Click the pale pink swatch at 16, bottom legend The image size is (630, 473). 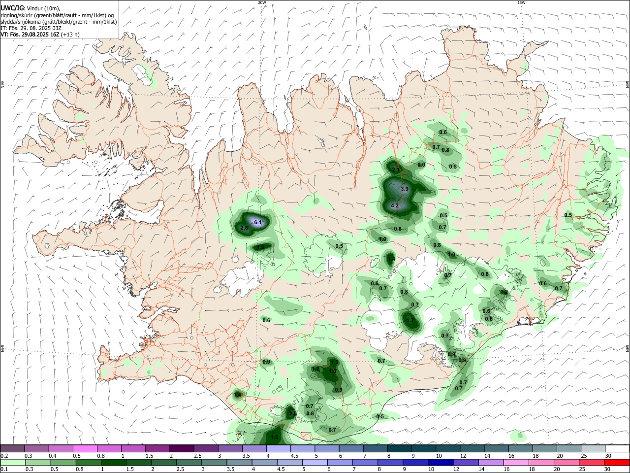point(516,462)
